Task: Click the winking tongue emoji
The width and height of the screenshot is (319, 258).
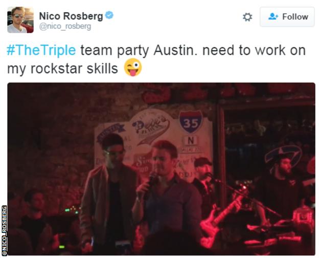Action: 133,68
